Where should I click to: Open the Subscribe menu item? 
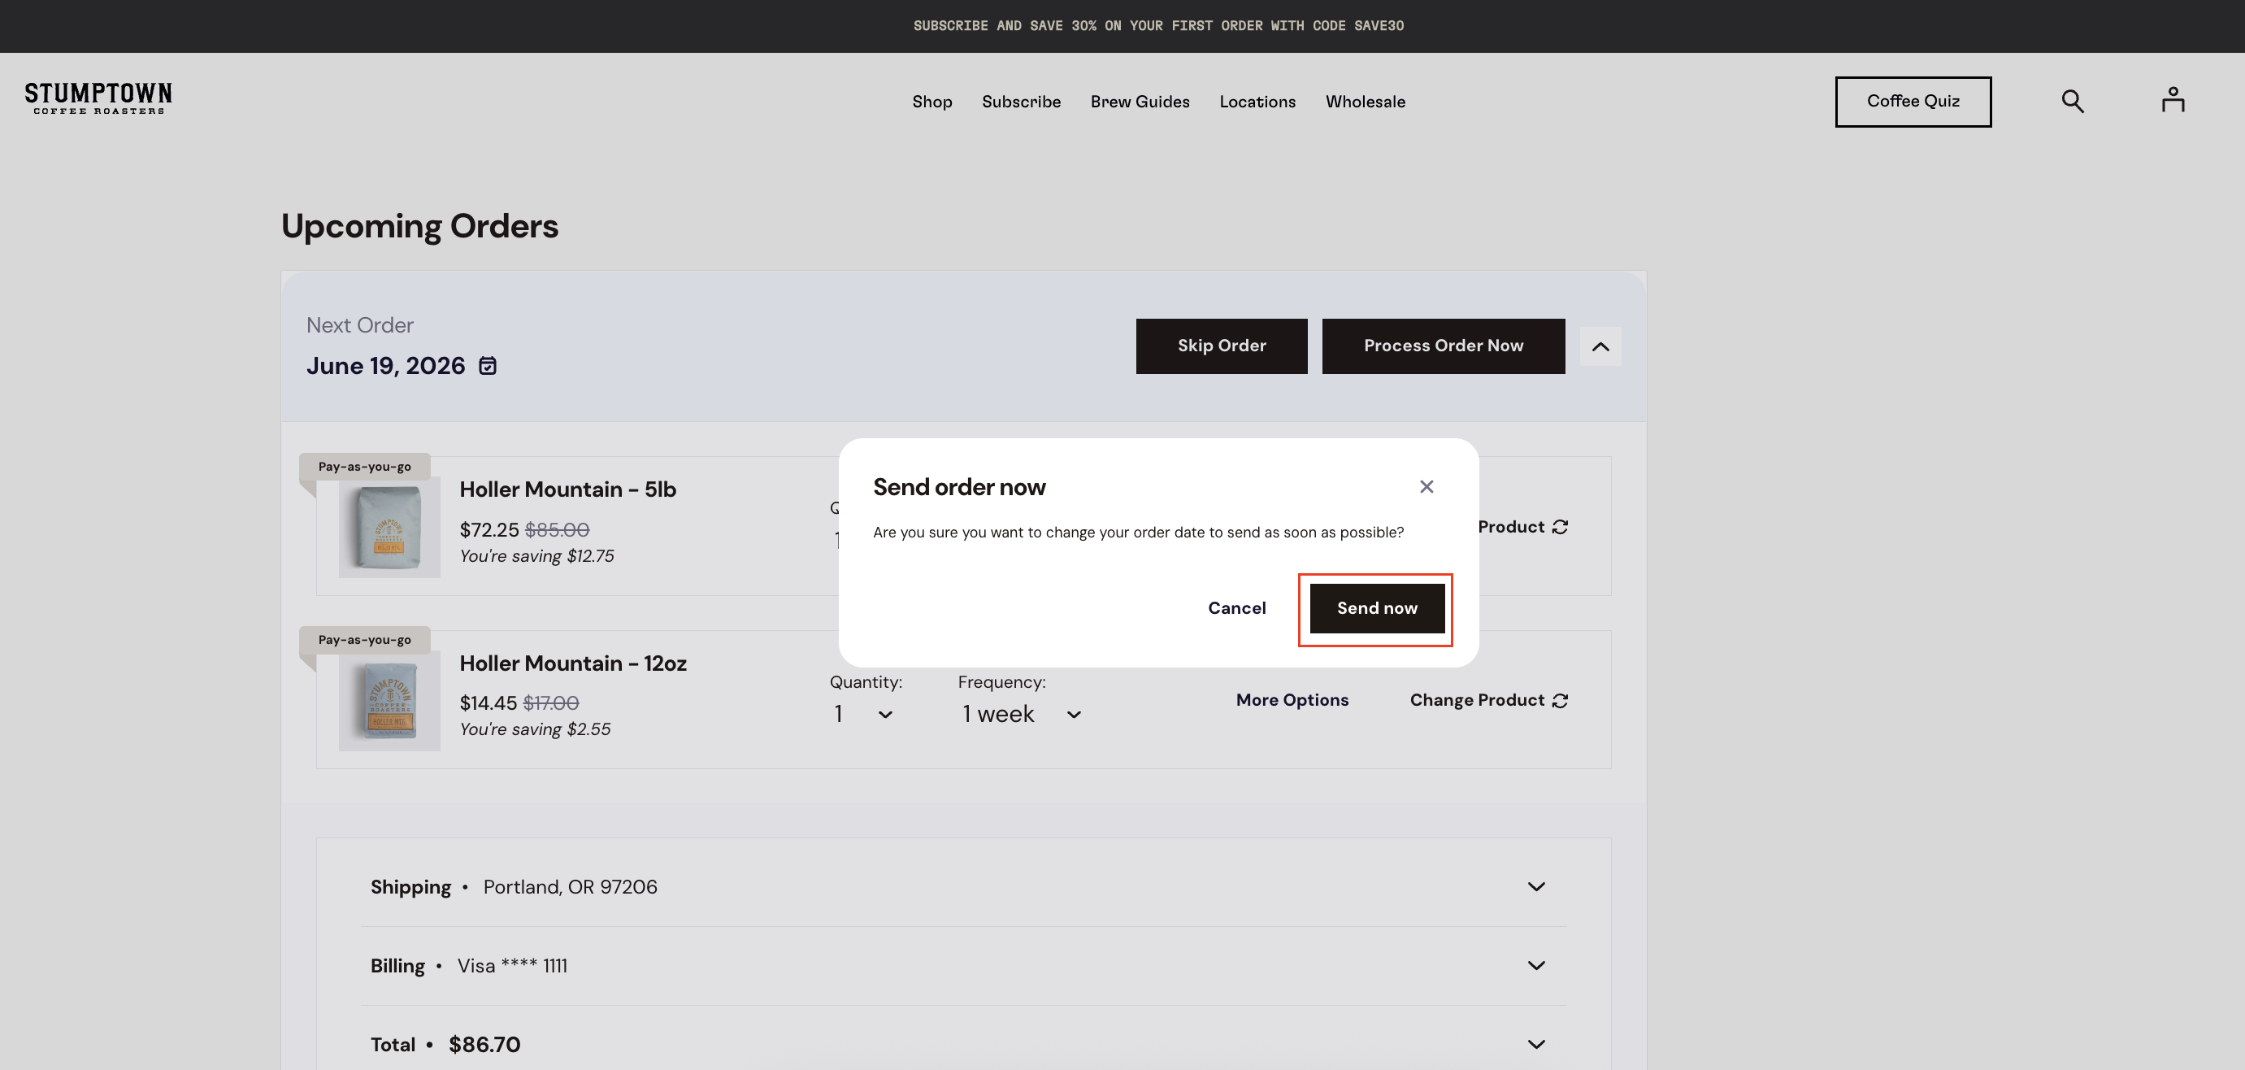tap(1022, 102)
